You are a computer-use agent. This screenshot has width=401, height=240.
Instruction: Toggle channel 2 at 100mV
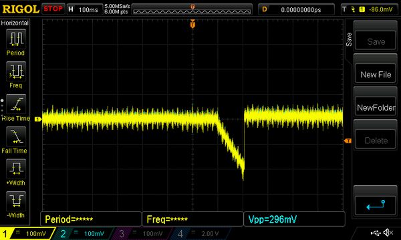(x=84, y=233)
